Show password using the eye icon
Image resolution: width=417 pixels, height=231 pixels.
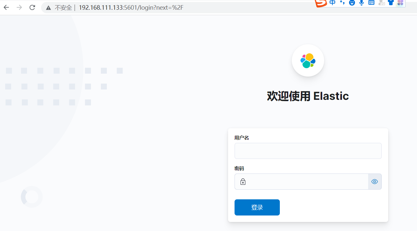[x=375, y=182]
